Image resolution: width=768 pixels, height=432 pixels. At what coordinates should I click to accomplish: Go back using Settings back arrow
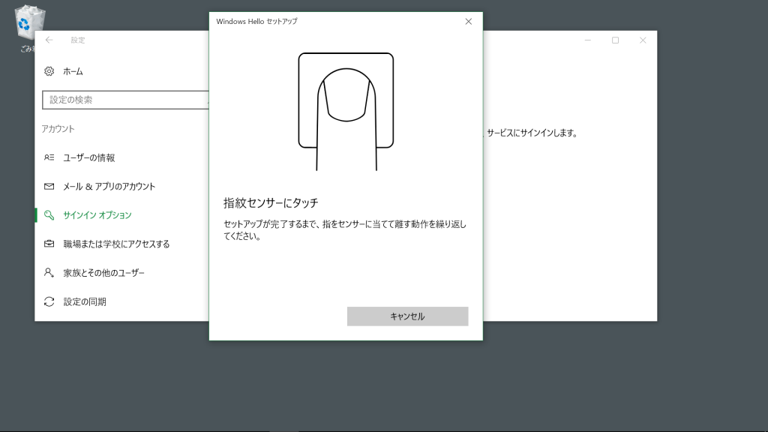click(x=49, y=40)
